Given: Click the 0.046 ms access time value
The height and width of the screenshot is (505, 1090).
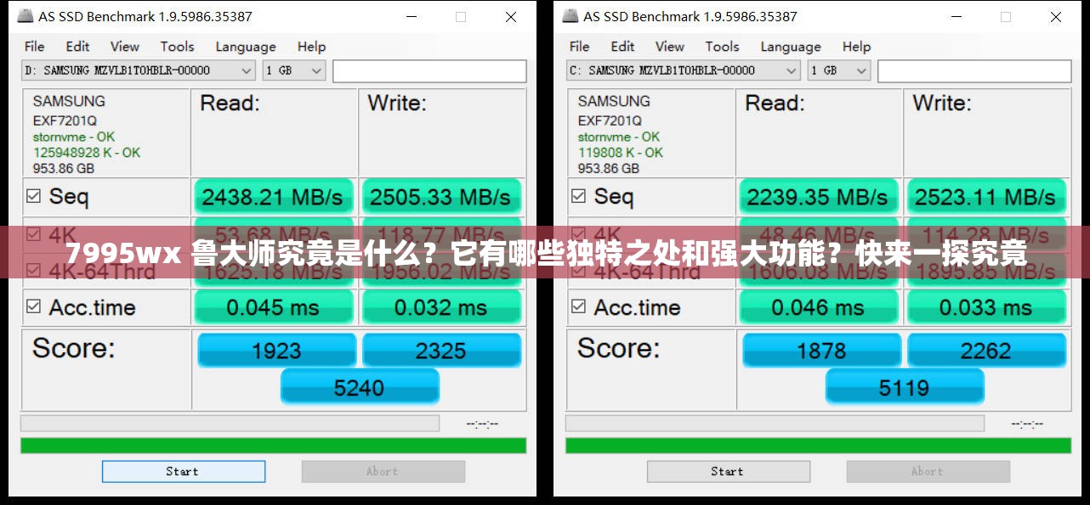Looking at the screenshot, I should pos(818,307).
